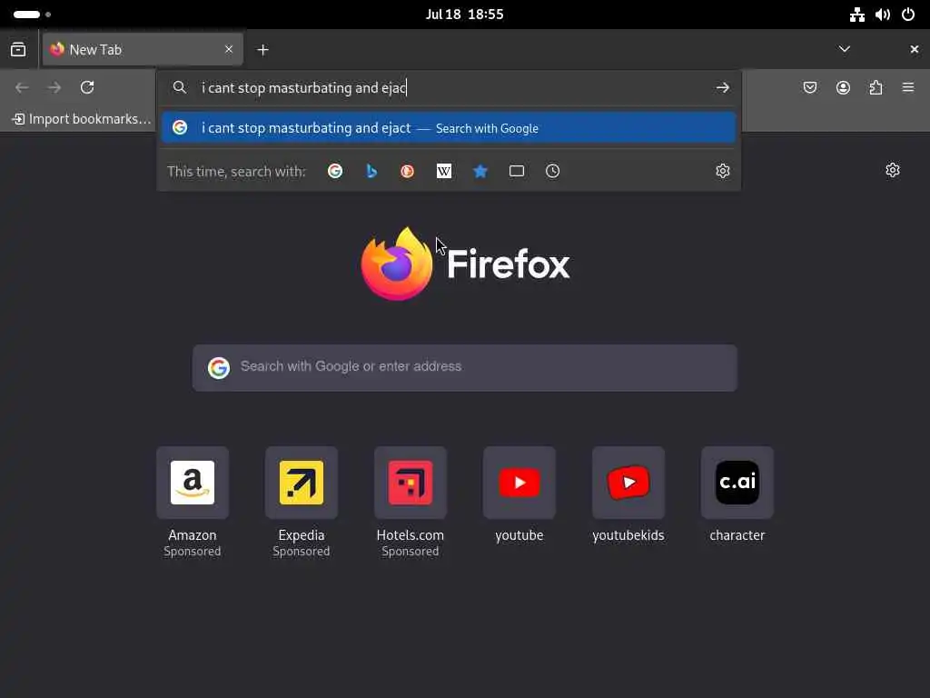Search this time with Google icon

[x=335, y=172]
